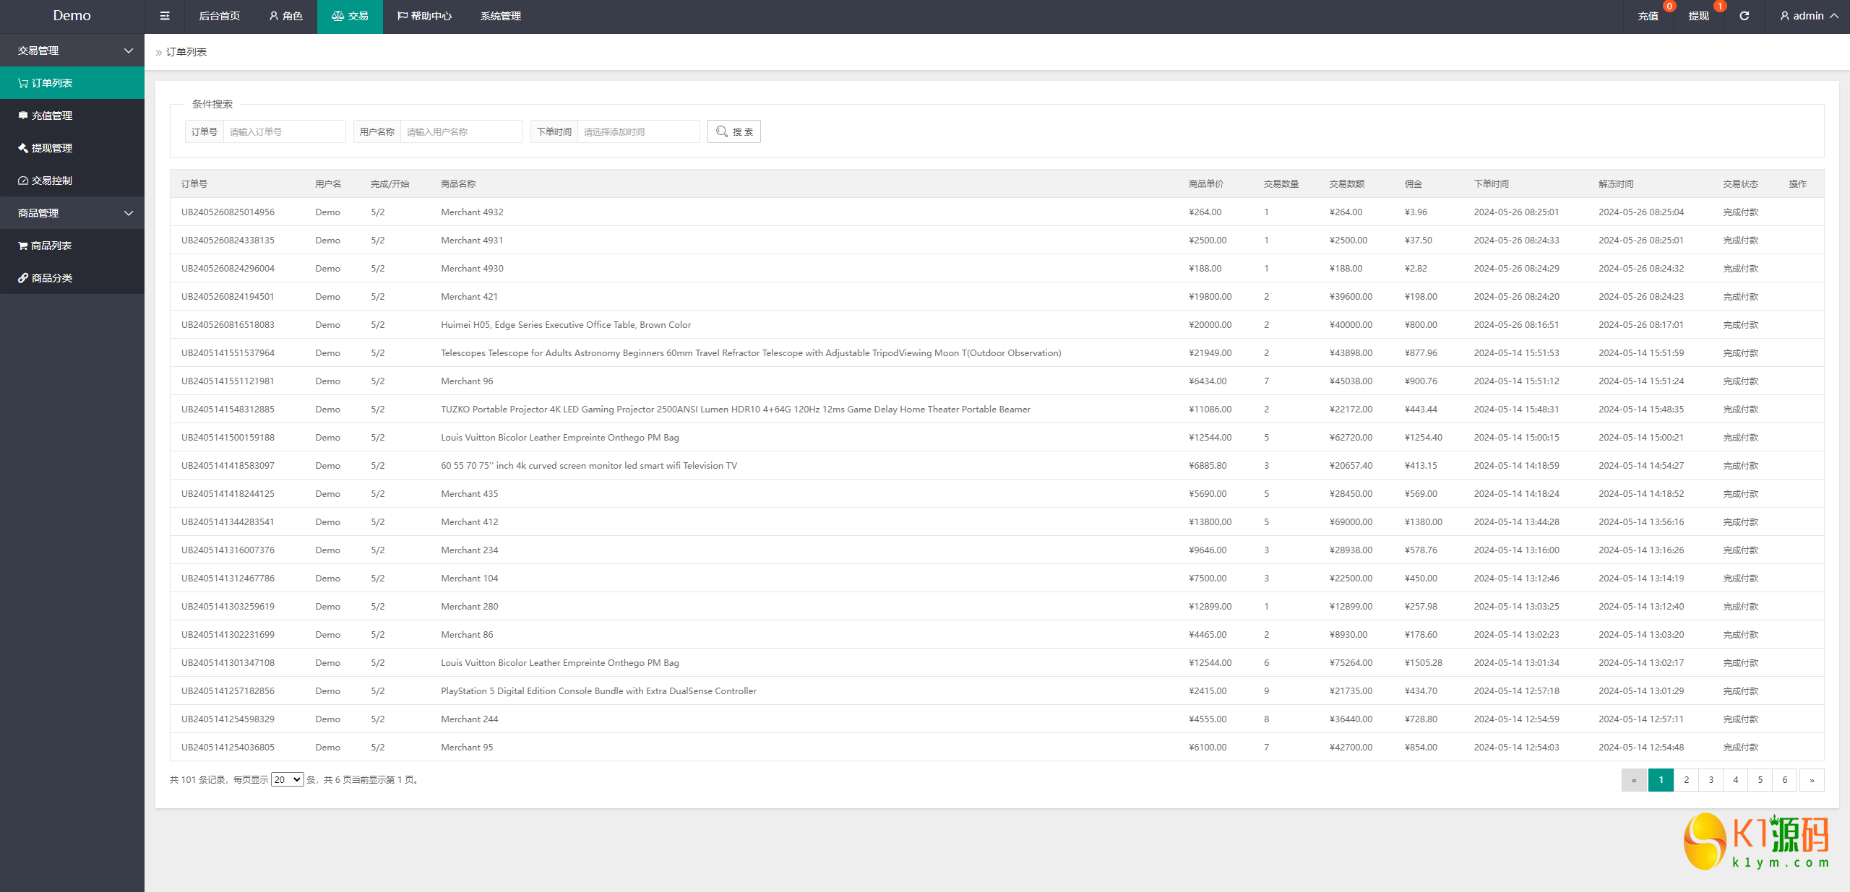Image resolution: width=1850 pixels, height=892 pixels.
Task: Go to 提现管理 in sidebar
Action: click(72, 148)
